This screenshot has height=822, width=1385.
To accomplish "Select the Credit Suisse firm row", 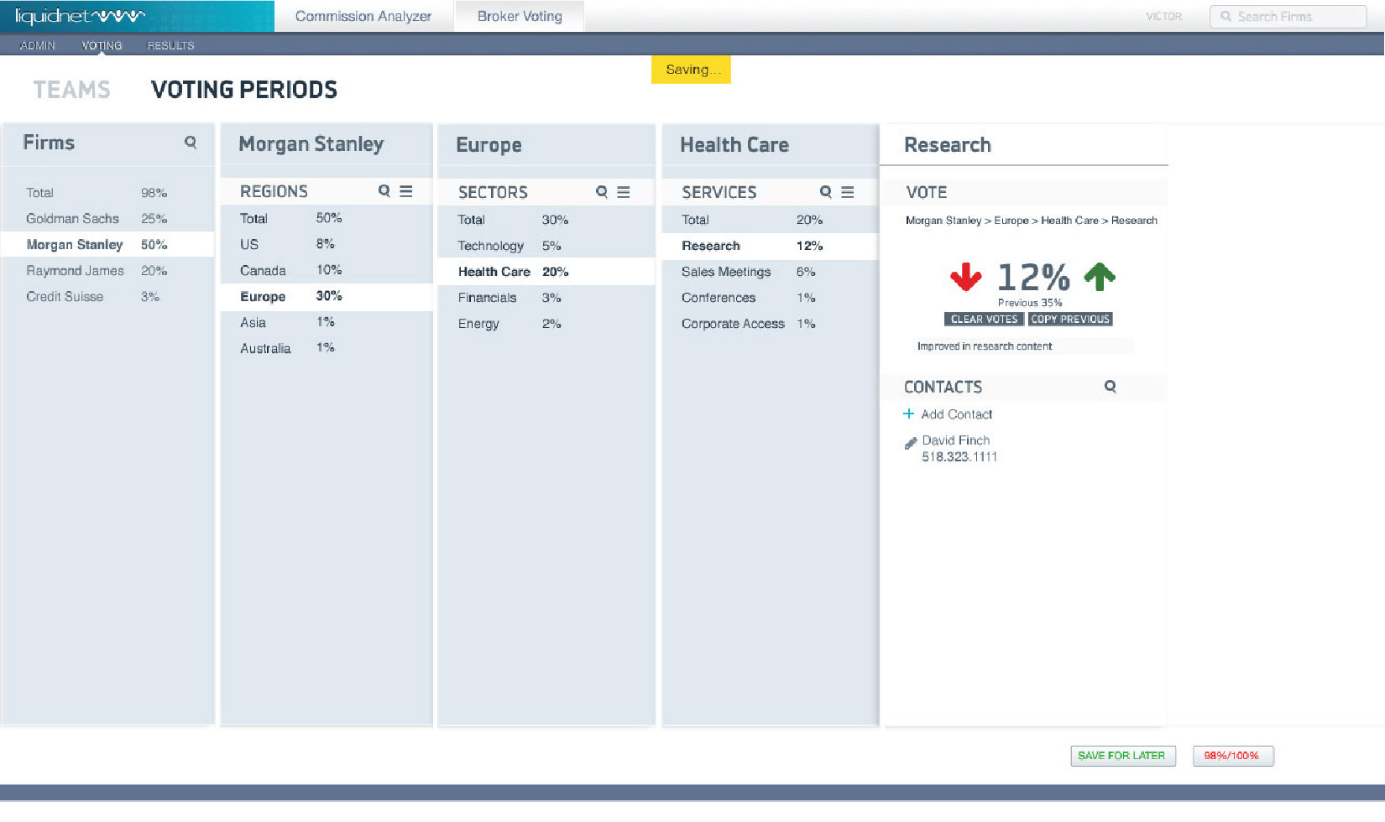I will [107, 296].
